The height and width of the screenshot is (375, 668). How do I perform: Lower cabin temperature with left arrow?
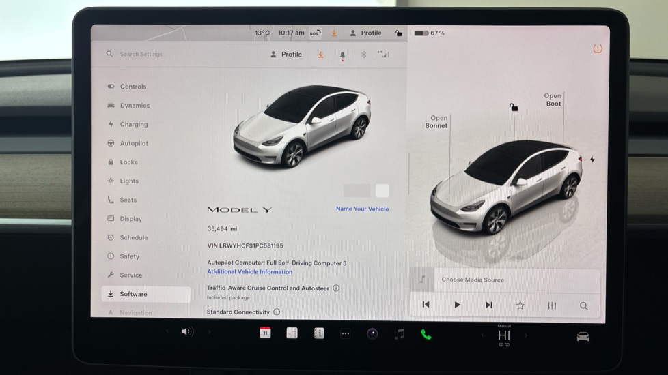(x=482, y=335)
